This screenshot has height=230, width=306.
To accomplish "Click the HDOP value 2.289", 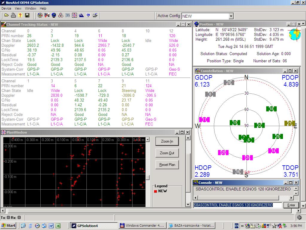I will tap(202, 175).
